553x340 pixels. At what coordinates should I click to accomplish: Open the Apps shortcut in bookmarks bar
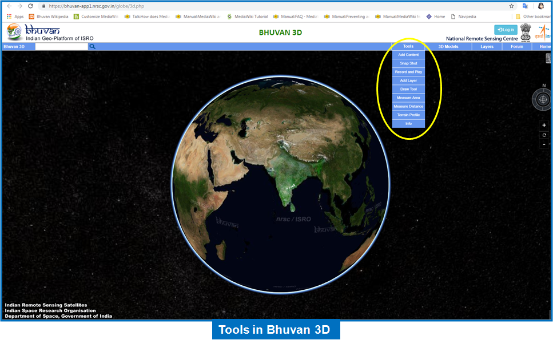pyautogui.click(x=15, y=17)
